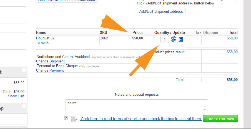Click the Change Payment link
Screen dimensions: 251x129
coord(50,70)
